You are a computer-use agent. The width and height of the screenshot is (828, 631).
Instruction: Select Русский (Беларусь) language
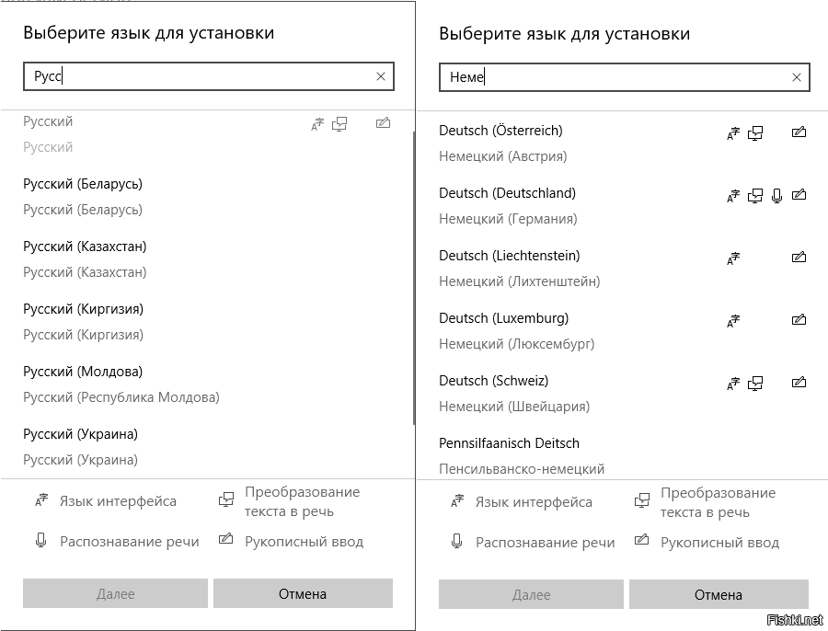(206, 197)
